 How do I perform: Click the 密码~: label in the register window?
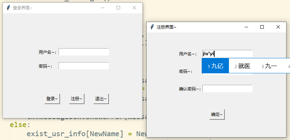[186, 72]
